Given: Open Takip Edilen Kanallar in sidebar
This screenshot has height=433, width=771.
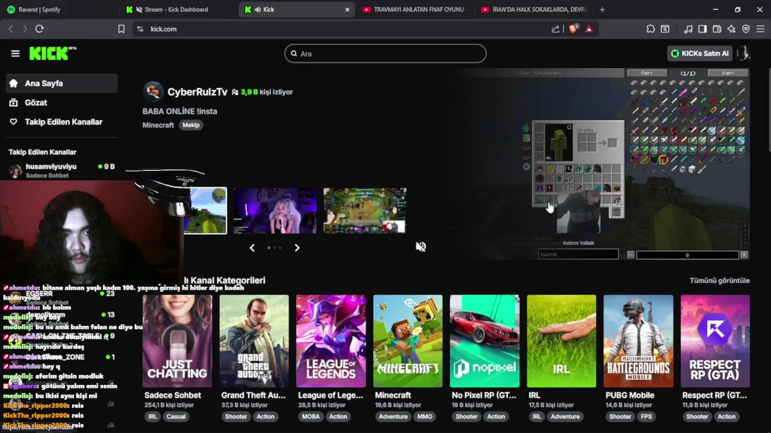Looking at the screenshot, I should pos(61,122).
